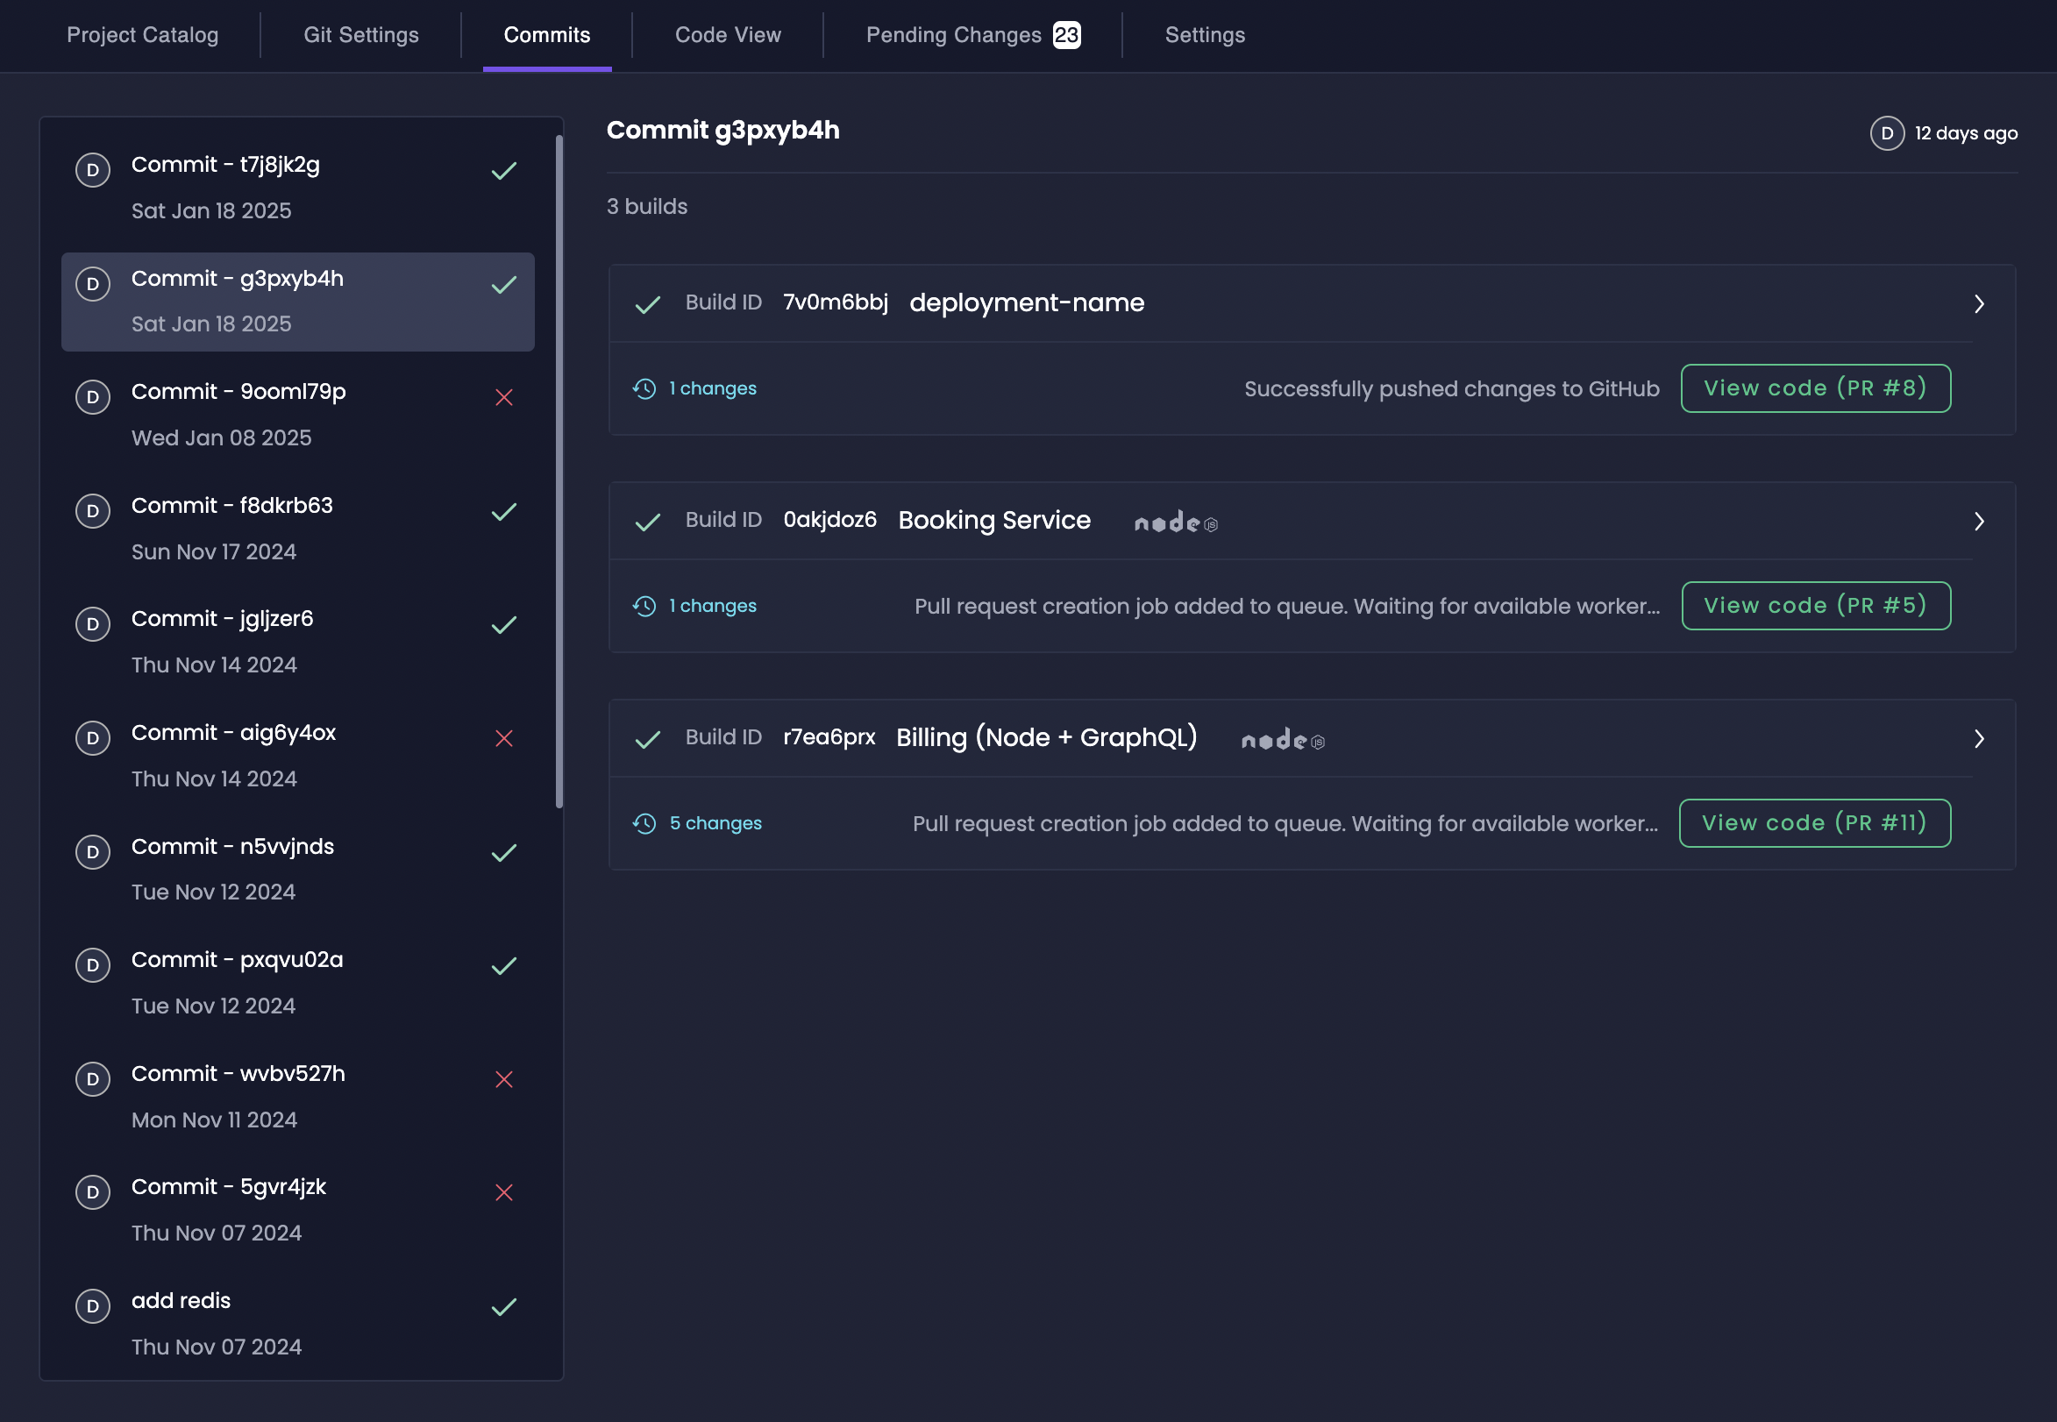Click the red failed X on commit 9ooml79p
This screenshot has height=1422, width=2057.
click(x=503, y=397)
